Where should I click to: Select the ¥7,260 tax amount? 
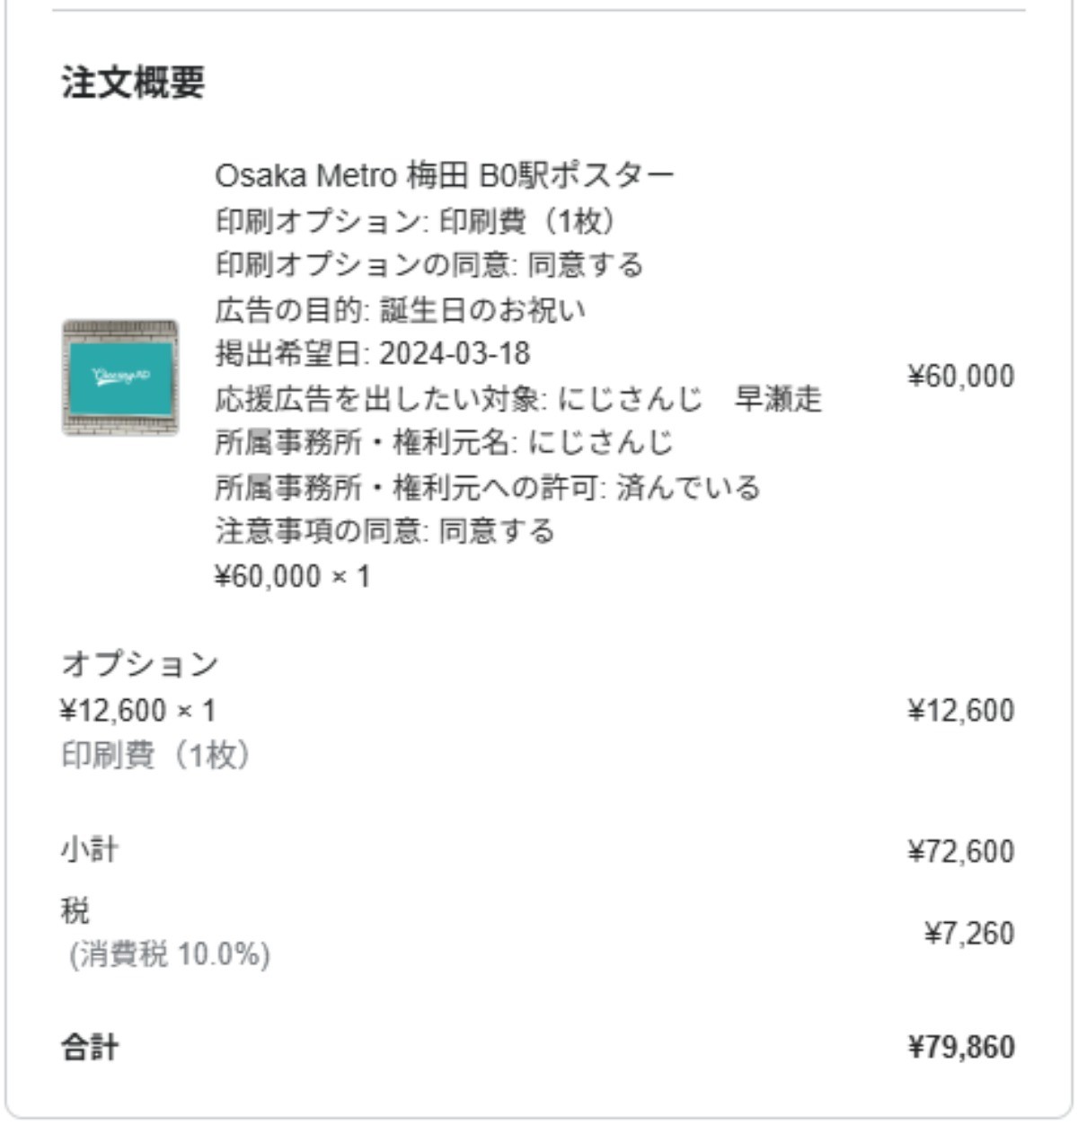[968, 934]
